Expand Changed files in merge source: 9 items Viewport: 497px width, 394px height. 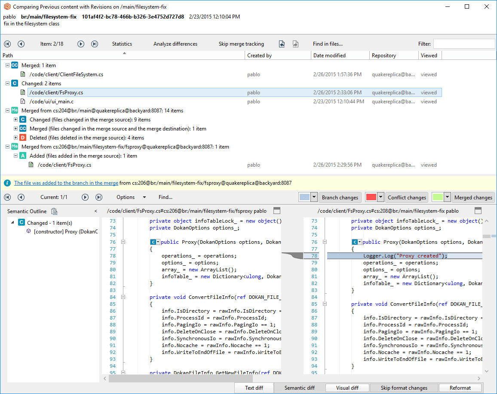click(15, 119)
